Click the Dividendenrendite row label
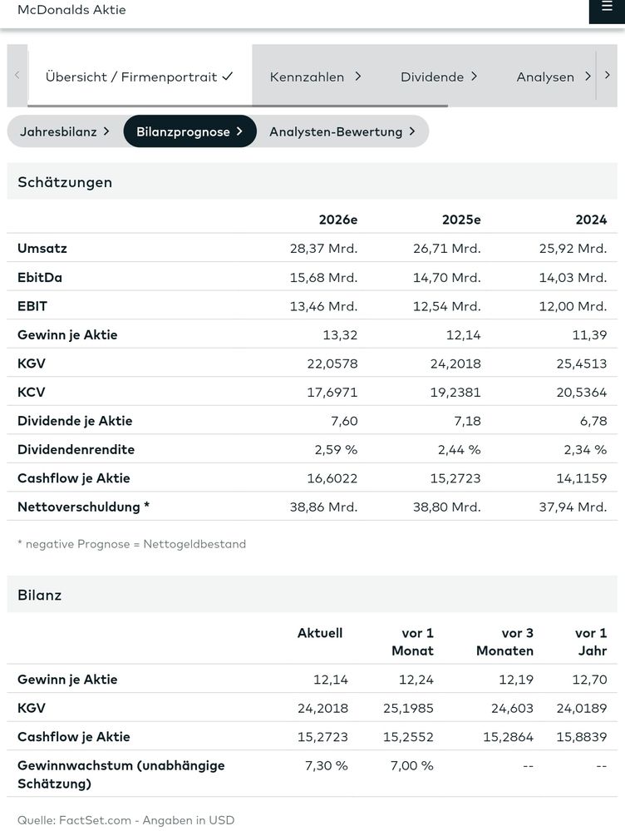The width and height of the screenshot is (625, 831). (76, 449)
